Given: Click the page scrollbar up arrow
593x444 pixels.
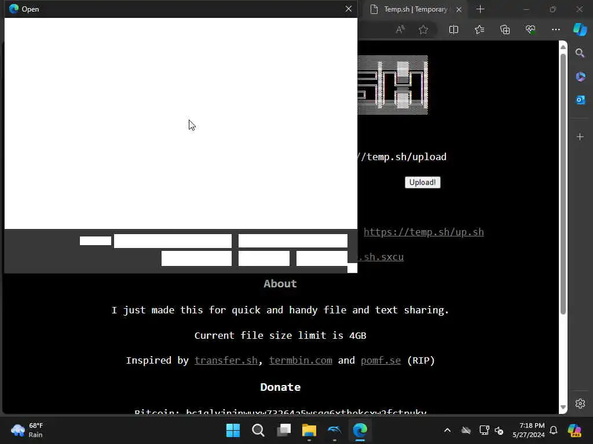Looking at the screenshot, I should pyautogui.click(x=563, y=47).
